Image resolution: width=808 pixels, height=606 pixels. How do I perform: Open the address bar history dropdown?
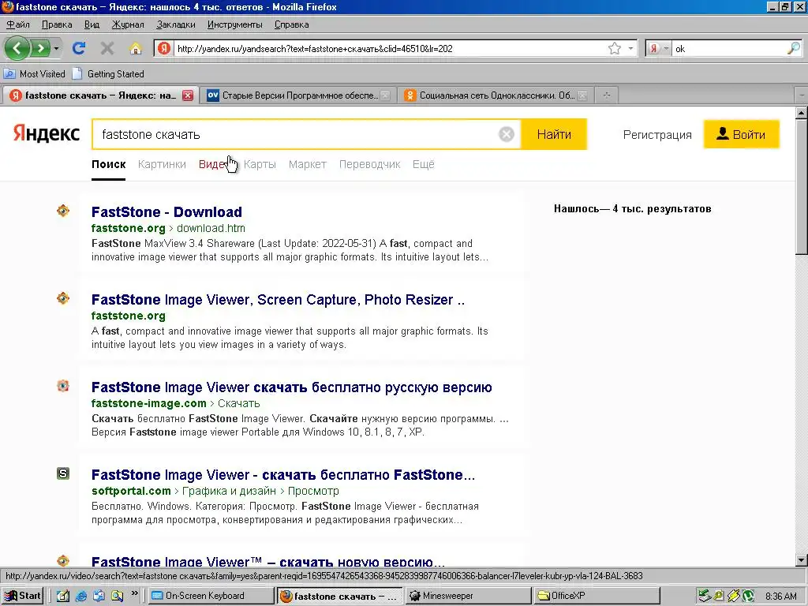[630, 48]
